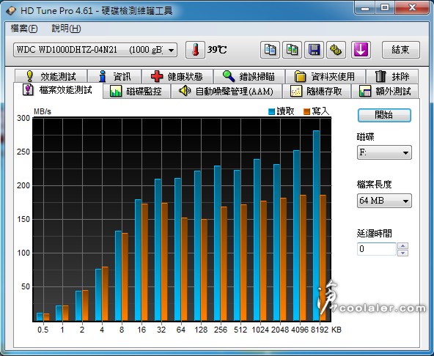Open the 說明(H) help menu
The image size is (434, 356).
point(66,29)
